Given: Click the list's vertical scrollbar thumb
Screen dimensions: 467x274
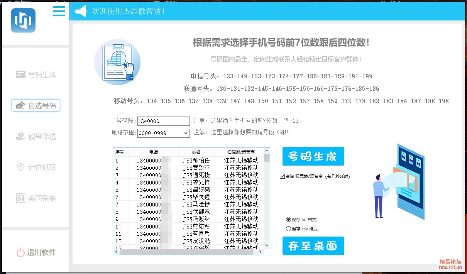Looking at the screenshot, I should (267, 158).
